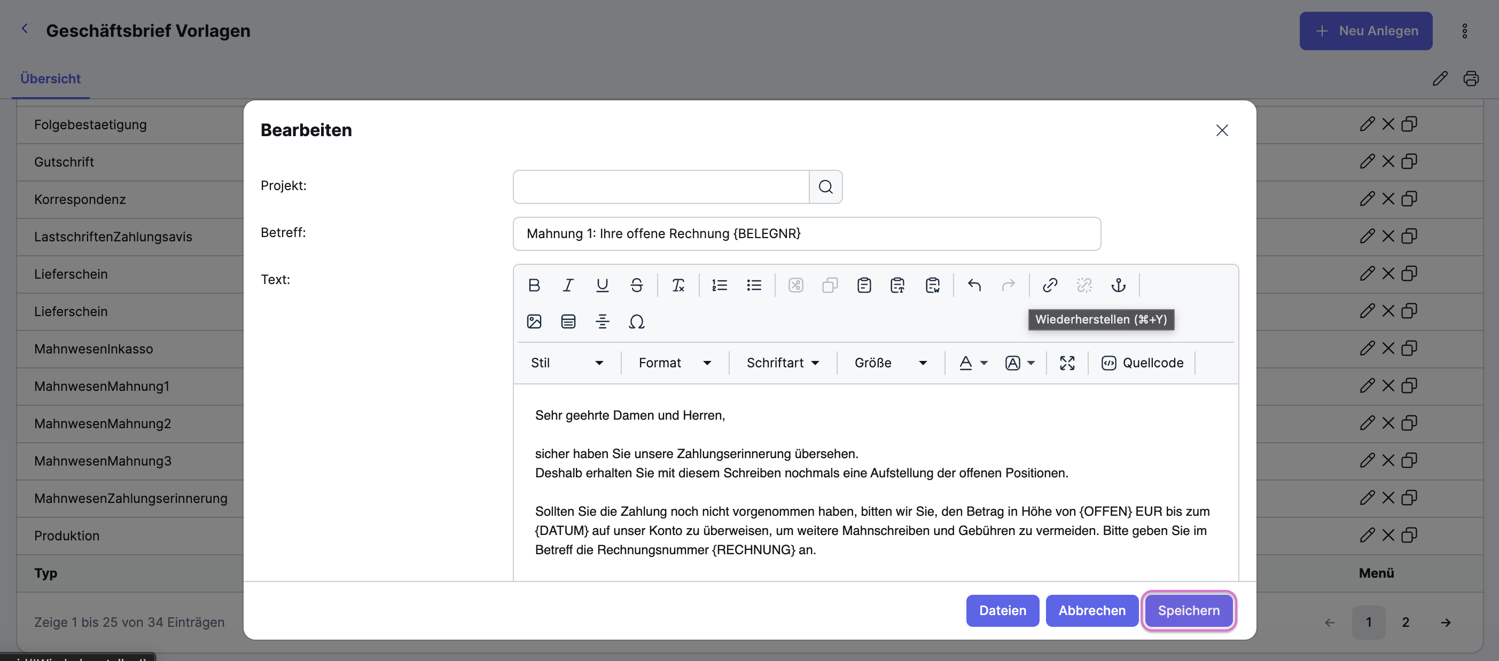Save changes with Speichern
The image size is (1499, 661).
pyautogui.click(x=1188, y=610)
